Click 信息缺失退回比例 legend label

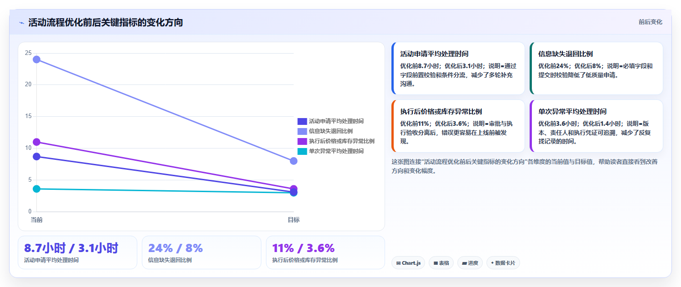[330, 131]
